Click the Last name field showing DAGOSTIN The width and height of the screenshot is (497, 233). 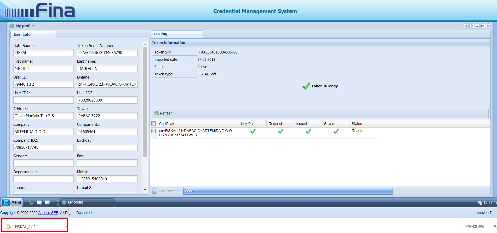107,68
